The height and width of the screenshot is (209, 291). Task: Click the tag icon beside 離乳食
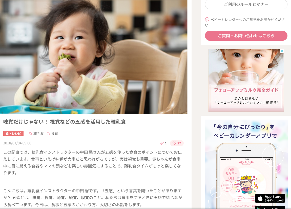(x=31, y=134)
